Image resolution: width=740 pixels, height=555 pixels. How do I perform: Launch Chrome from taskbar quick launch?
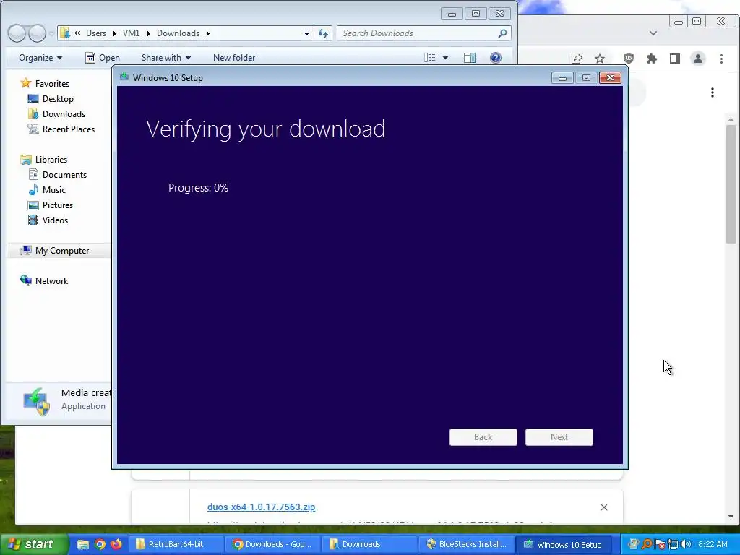[x=100, y=544]
